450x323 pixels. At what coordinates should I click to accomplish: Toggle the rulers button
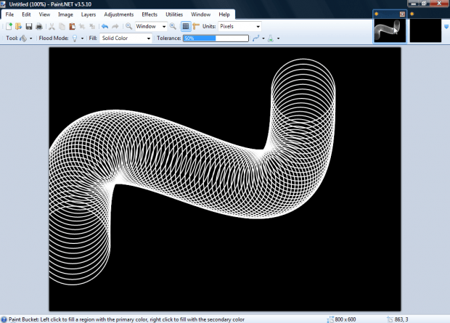click(x=196, y=26)
